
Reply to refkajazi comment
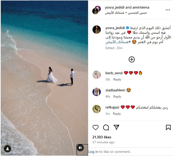117,114
